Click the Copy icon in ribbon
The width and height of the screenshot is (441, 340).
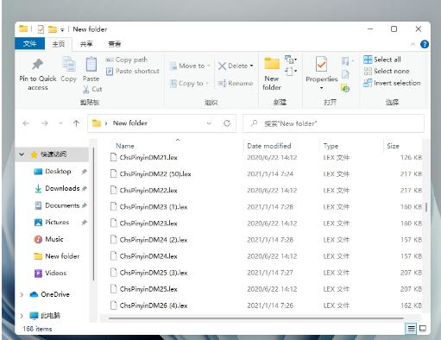click(x=69, y=64)
